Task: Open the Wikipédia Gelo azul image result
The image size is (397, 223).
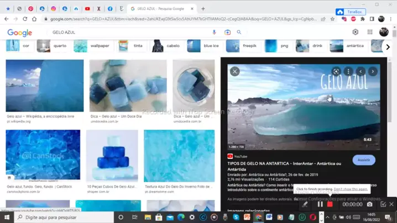Action: coord(45,86)
